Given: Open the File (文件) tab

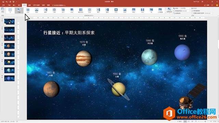Looking at the screenshot, I should tap(3, 5).
